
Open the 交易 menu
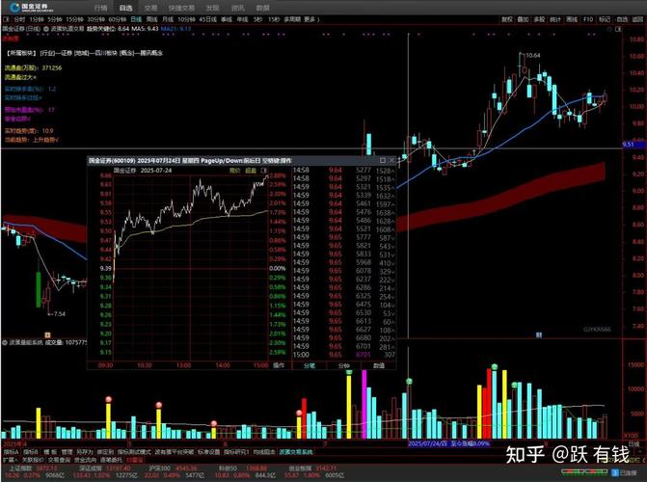tap(150, 7)
